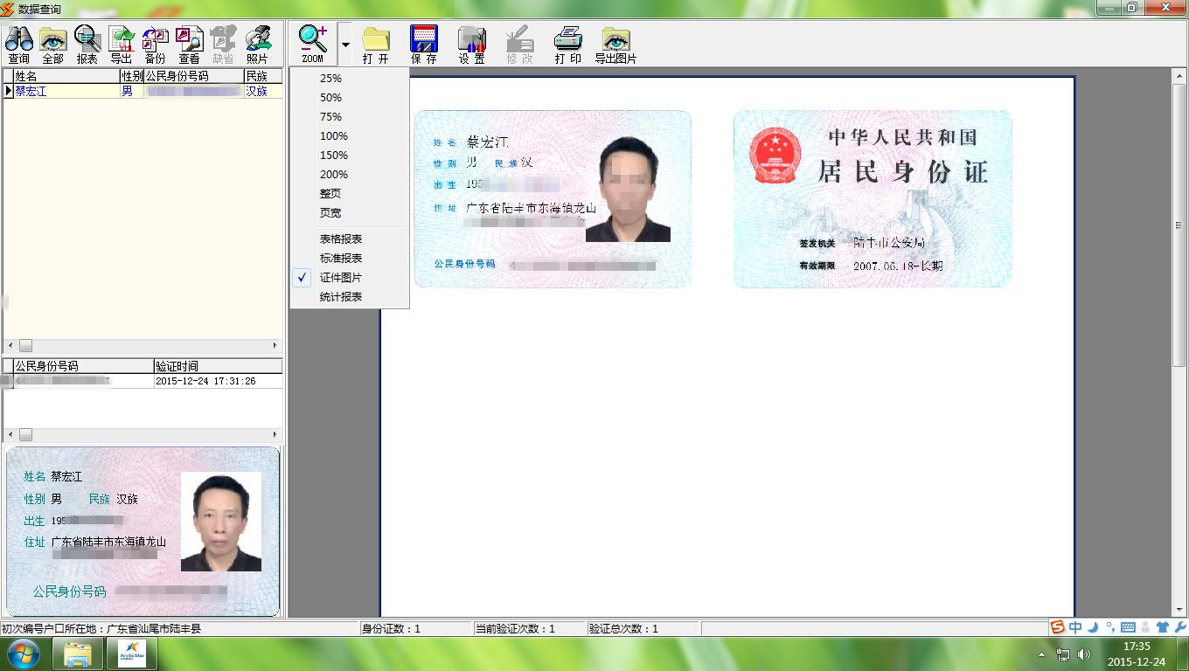Click the 照片 photo icon

pyautogui.click(x=257, y=44)
